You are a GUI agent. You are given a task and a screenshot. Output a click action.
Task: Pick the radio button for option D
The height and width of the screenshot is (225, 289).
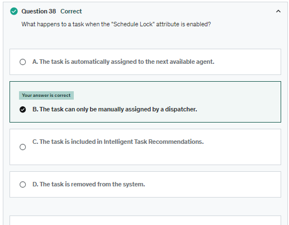click(23, 185)
